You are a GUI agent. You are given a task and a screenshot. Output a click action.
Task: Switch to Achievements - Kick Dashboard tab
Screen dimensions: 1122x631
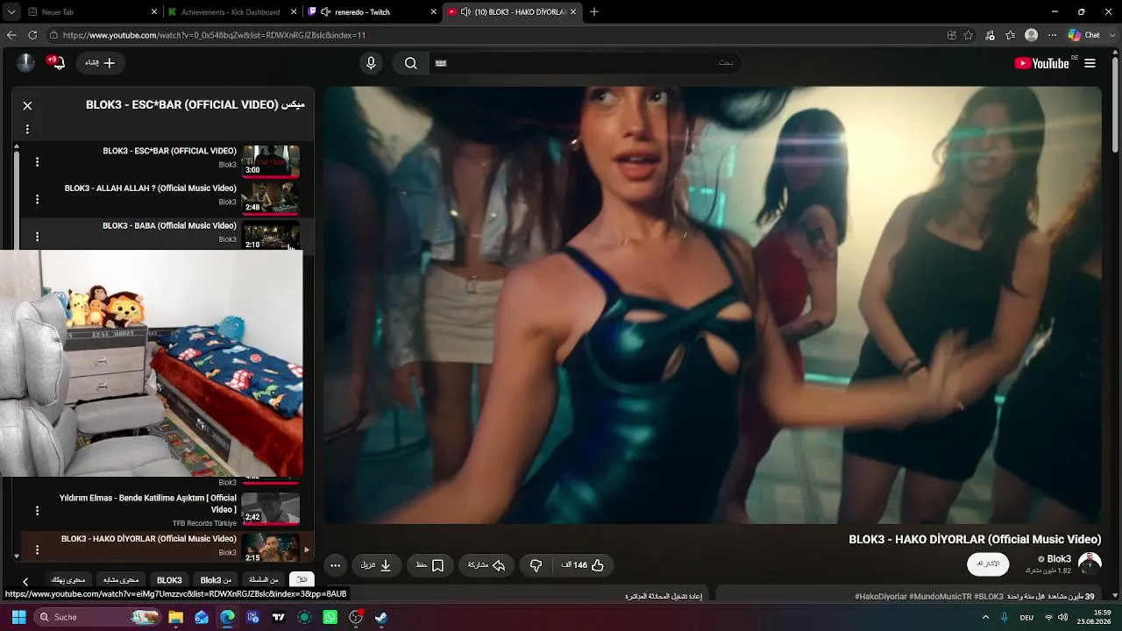pyautogui.click(x=232, y=12)
